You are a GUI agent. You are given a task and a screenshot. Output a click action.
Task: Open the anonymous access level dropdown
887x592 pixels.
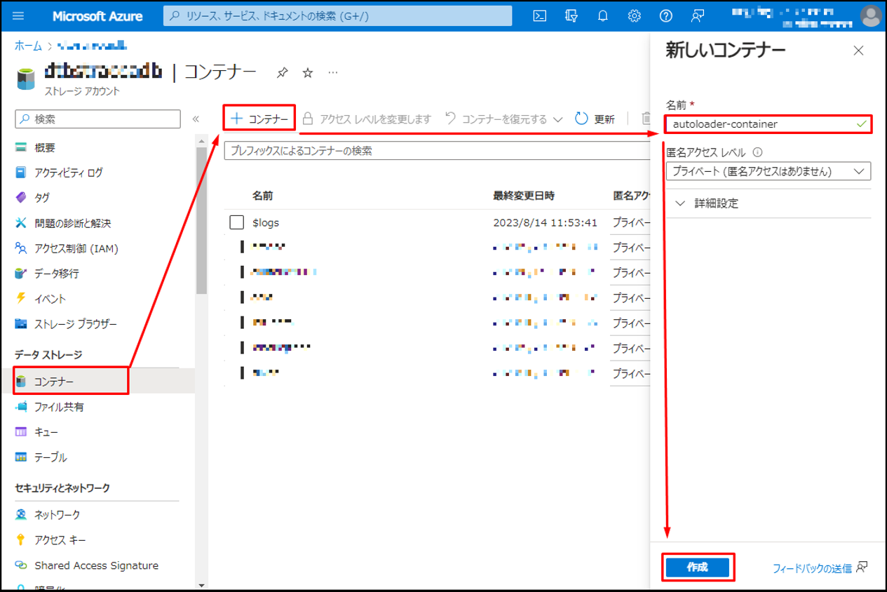click(768, 171)
